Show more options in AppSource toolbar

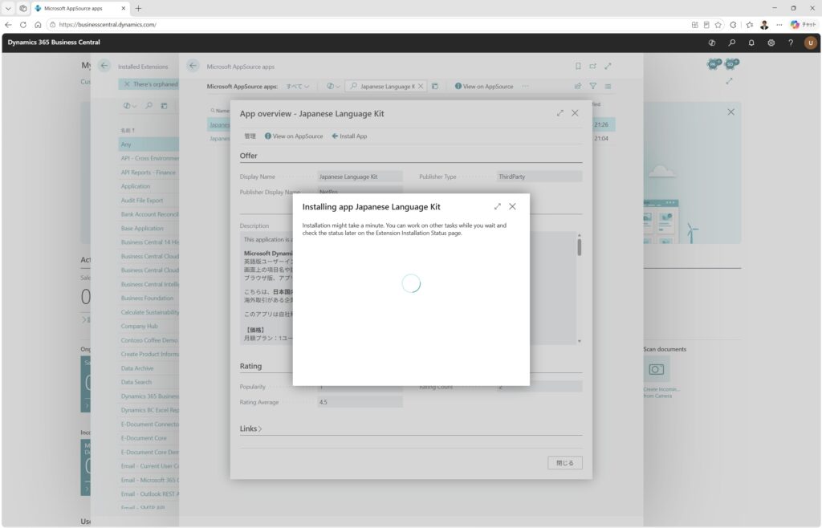click(525, 87)
